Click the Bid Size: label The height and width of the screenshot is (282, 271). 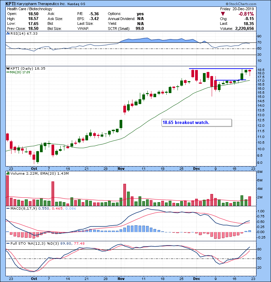pyautogui.click(x=55, y=29)
